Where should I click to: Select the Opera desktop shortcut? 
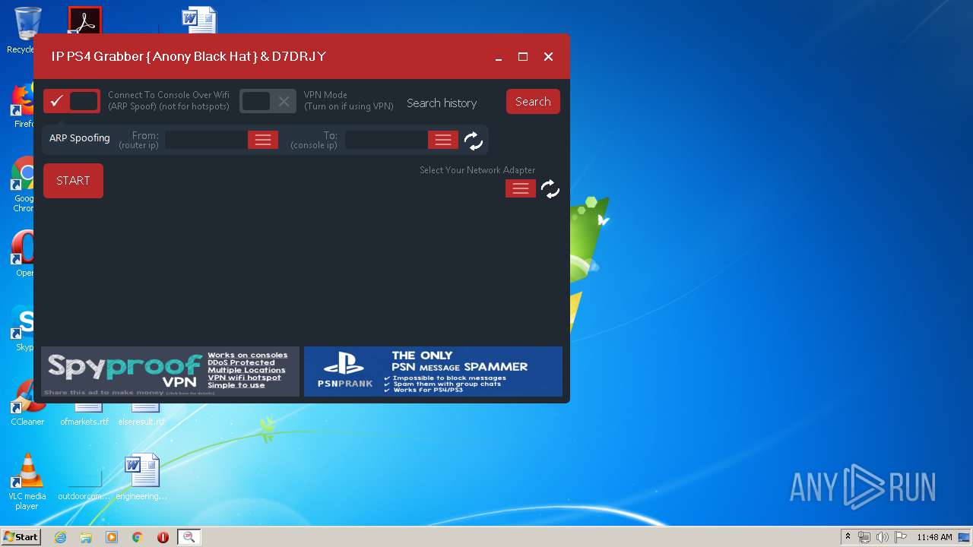tap(23, 254)
